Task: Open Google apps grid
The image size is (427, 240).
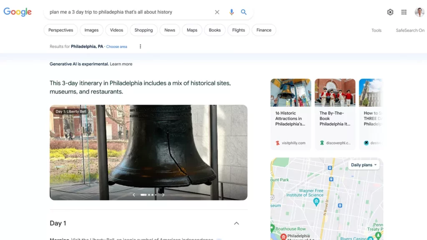Action: [x=404, y=12]
